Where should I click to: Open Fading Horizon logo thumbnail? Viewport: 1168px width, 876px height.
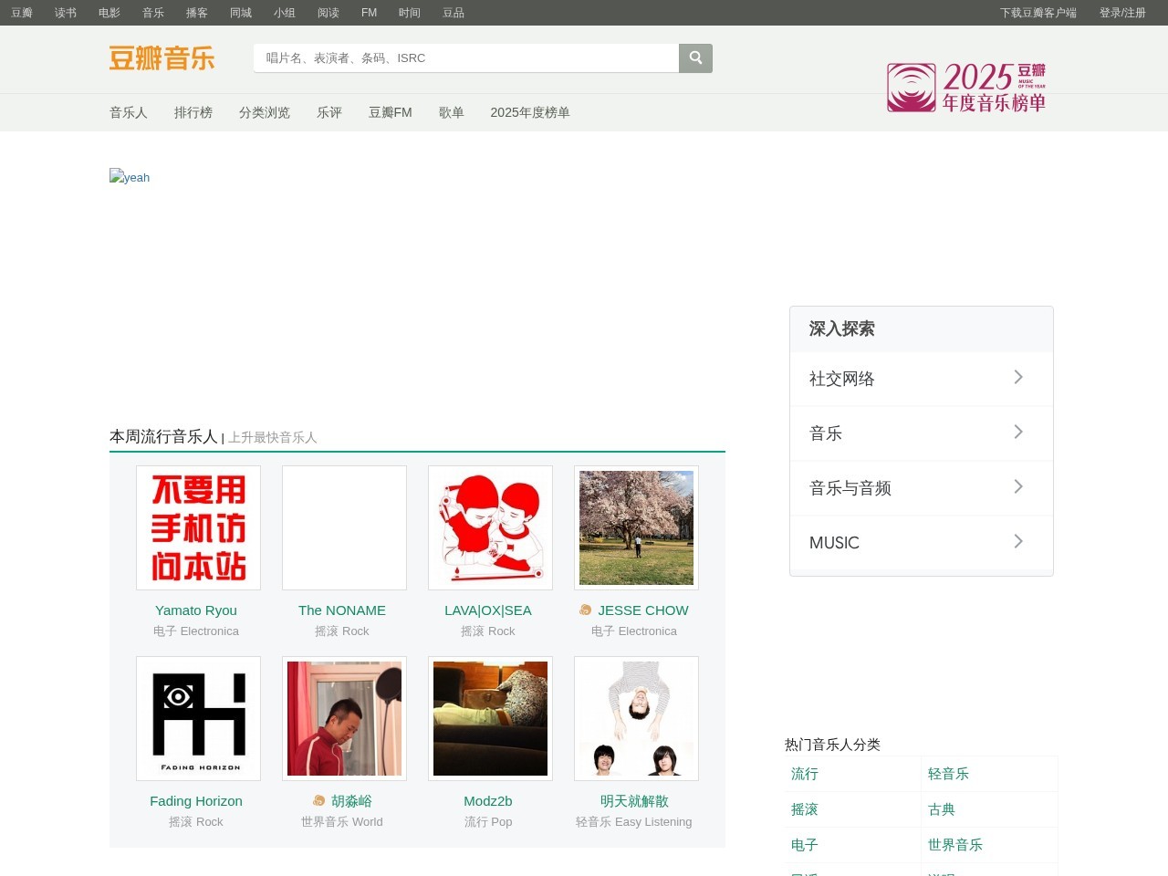[x=198, y=718]
